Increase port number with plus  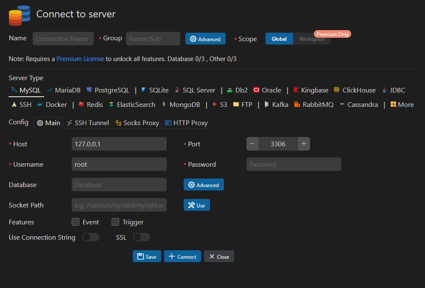pos(304,144)
